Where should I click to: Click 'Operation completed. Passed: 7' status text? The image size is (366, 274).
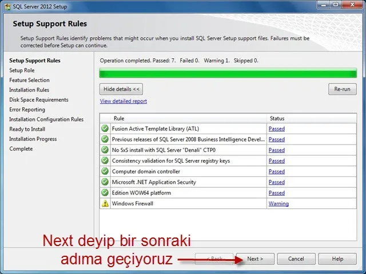tap(138, 61)
